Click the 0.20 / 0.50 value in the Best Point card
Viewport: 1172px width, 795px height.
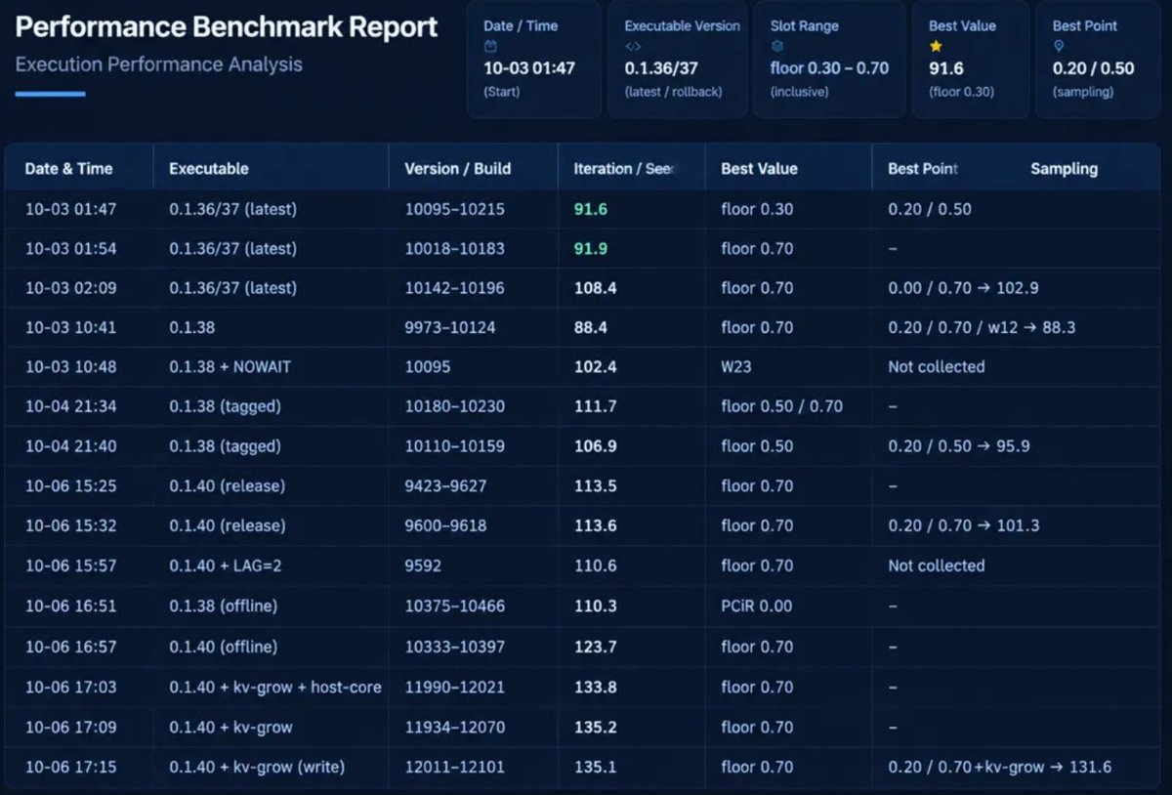(x=1094, y=68)
